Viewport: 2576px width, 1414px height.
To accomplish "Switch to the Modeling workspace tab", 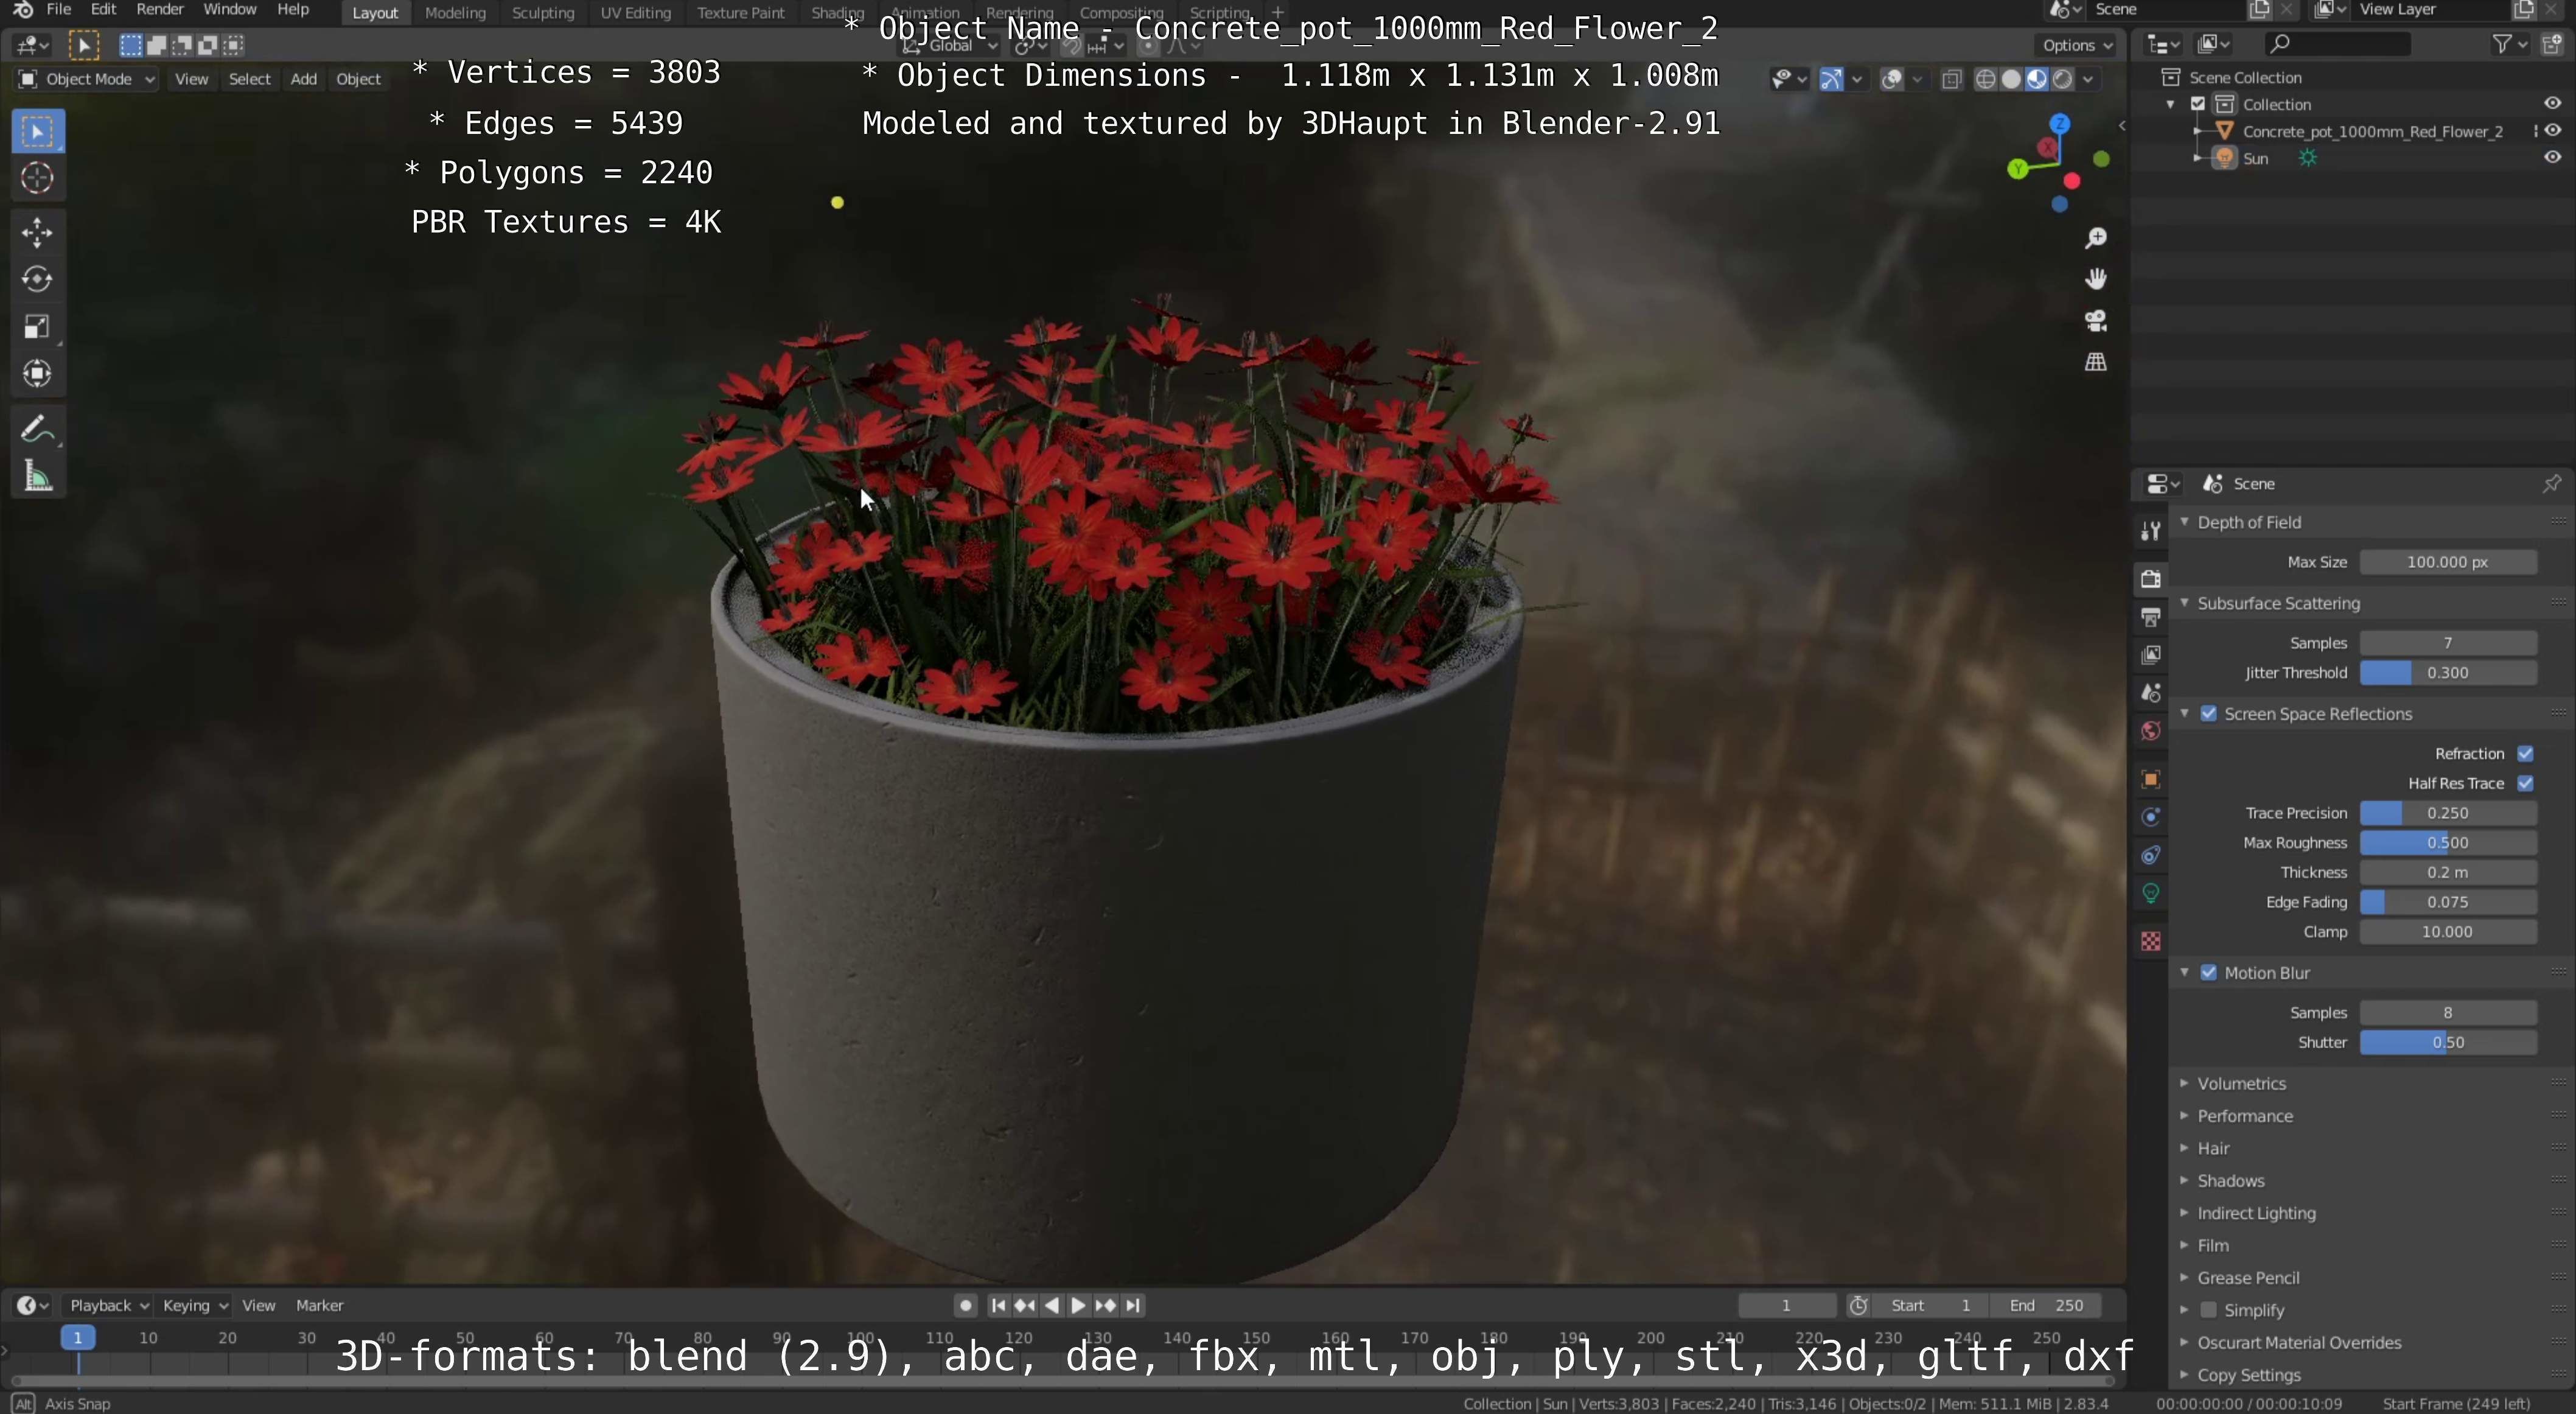I will 455,13.
